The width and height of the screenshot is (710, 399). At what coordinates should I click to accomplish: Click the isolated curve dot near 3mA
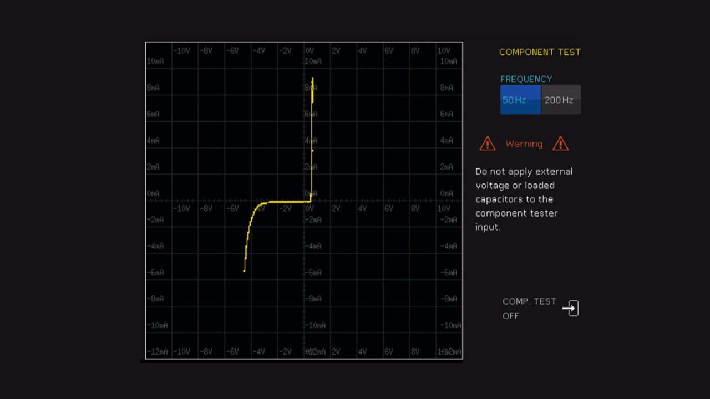[313, 150]
